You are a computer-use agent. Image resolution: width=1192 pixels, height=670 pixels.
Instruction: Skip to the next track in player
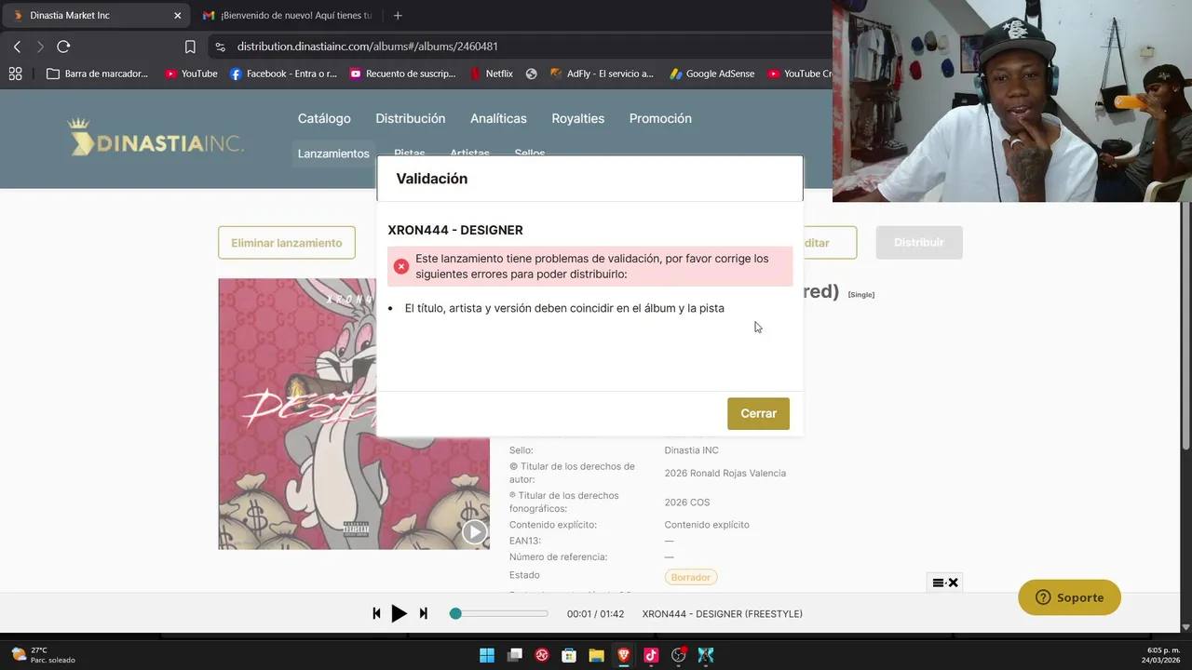(423, 613)
